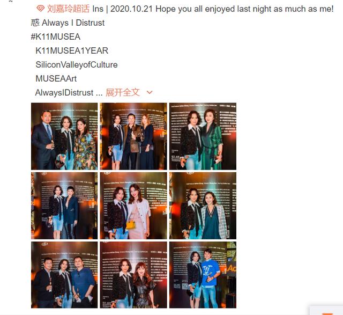Open the 刘嘉玲超话 super-topic link
Screen dimensions: 343x315
click(68, 9)
